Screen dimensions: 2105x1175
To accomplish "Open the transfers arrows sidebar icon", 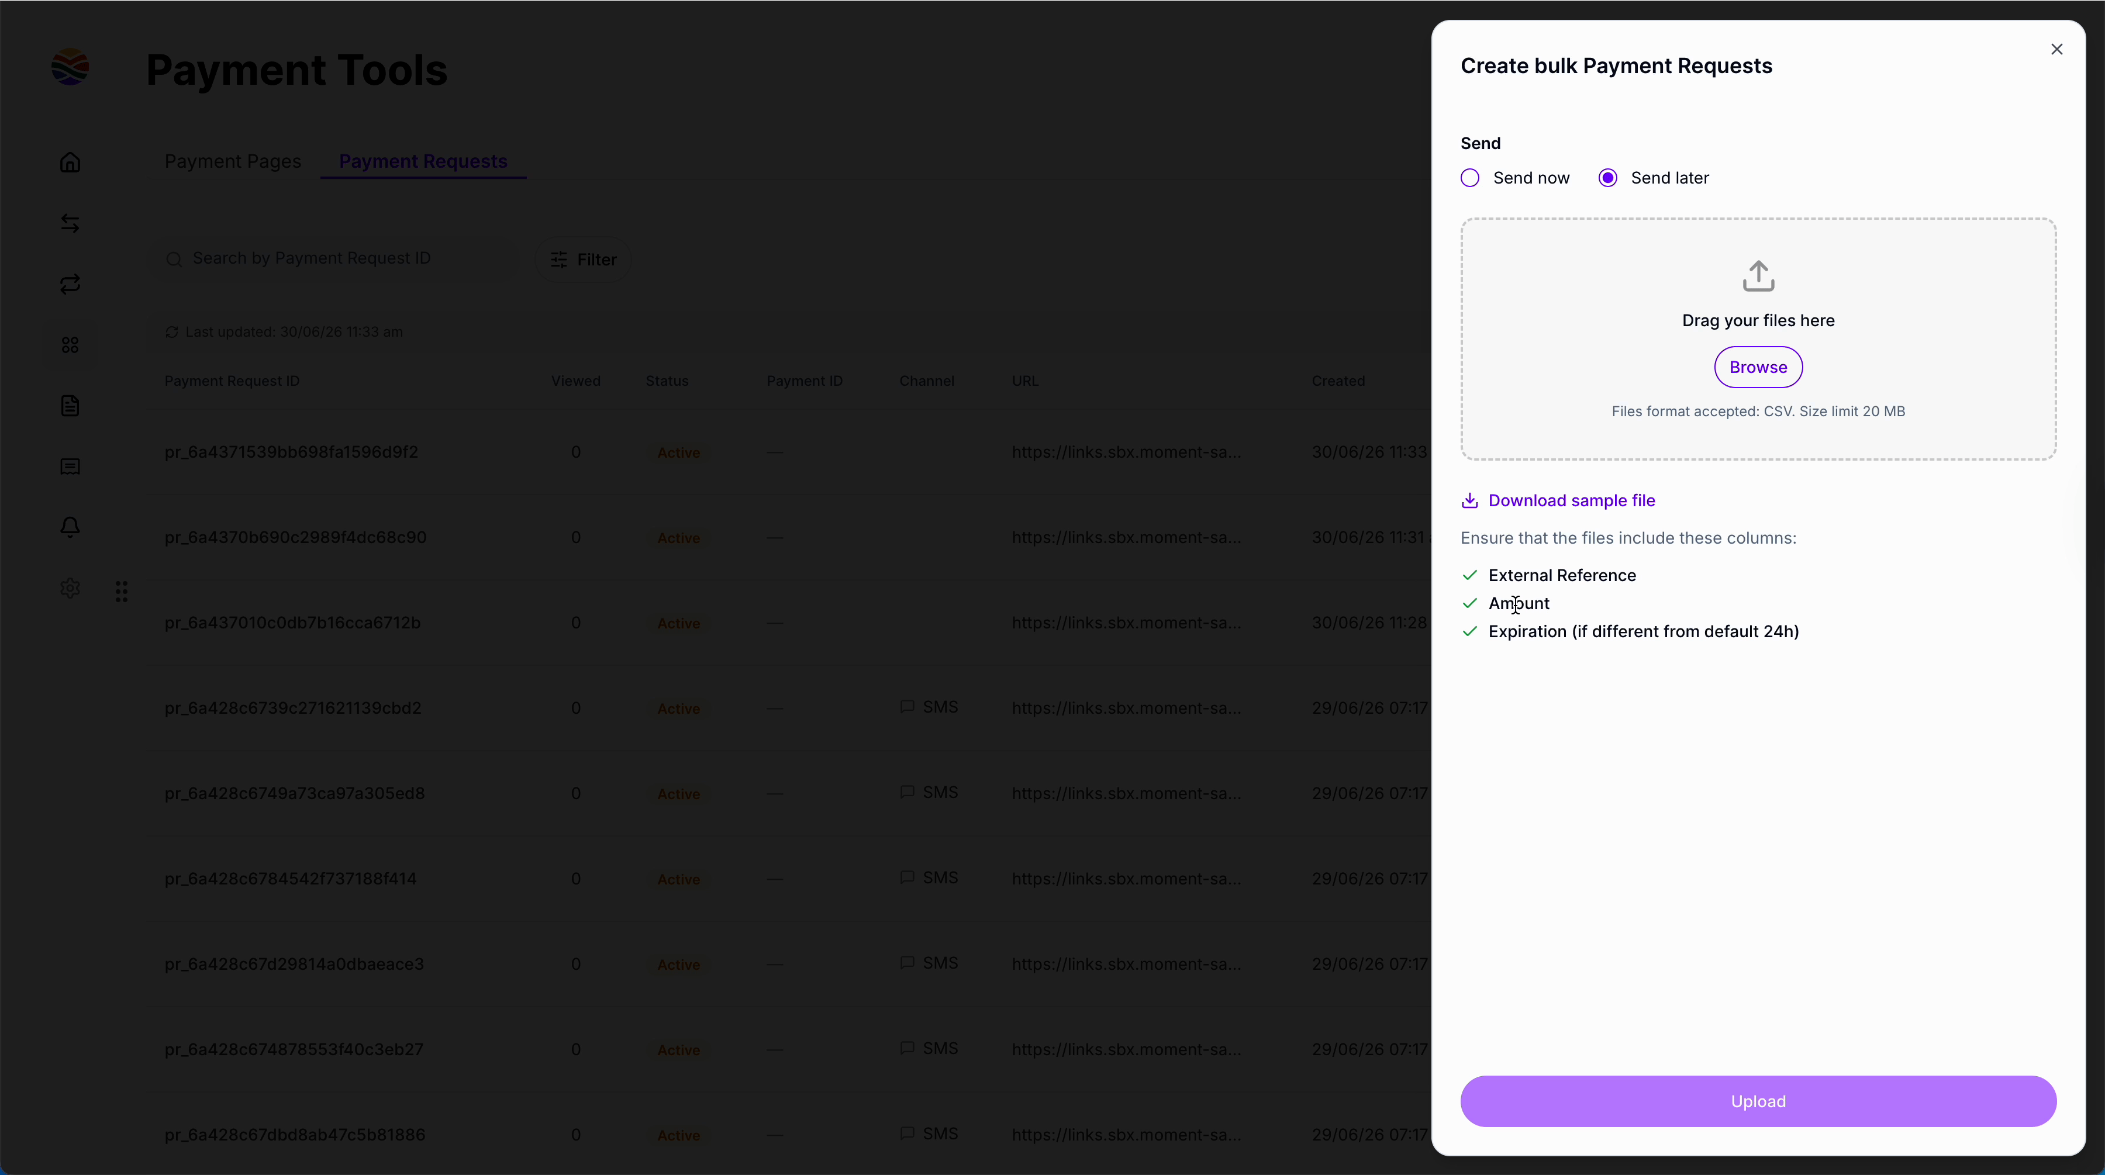I will coord(70,223).
